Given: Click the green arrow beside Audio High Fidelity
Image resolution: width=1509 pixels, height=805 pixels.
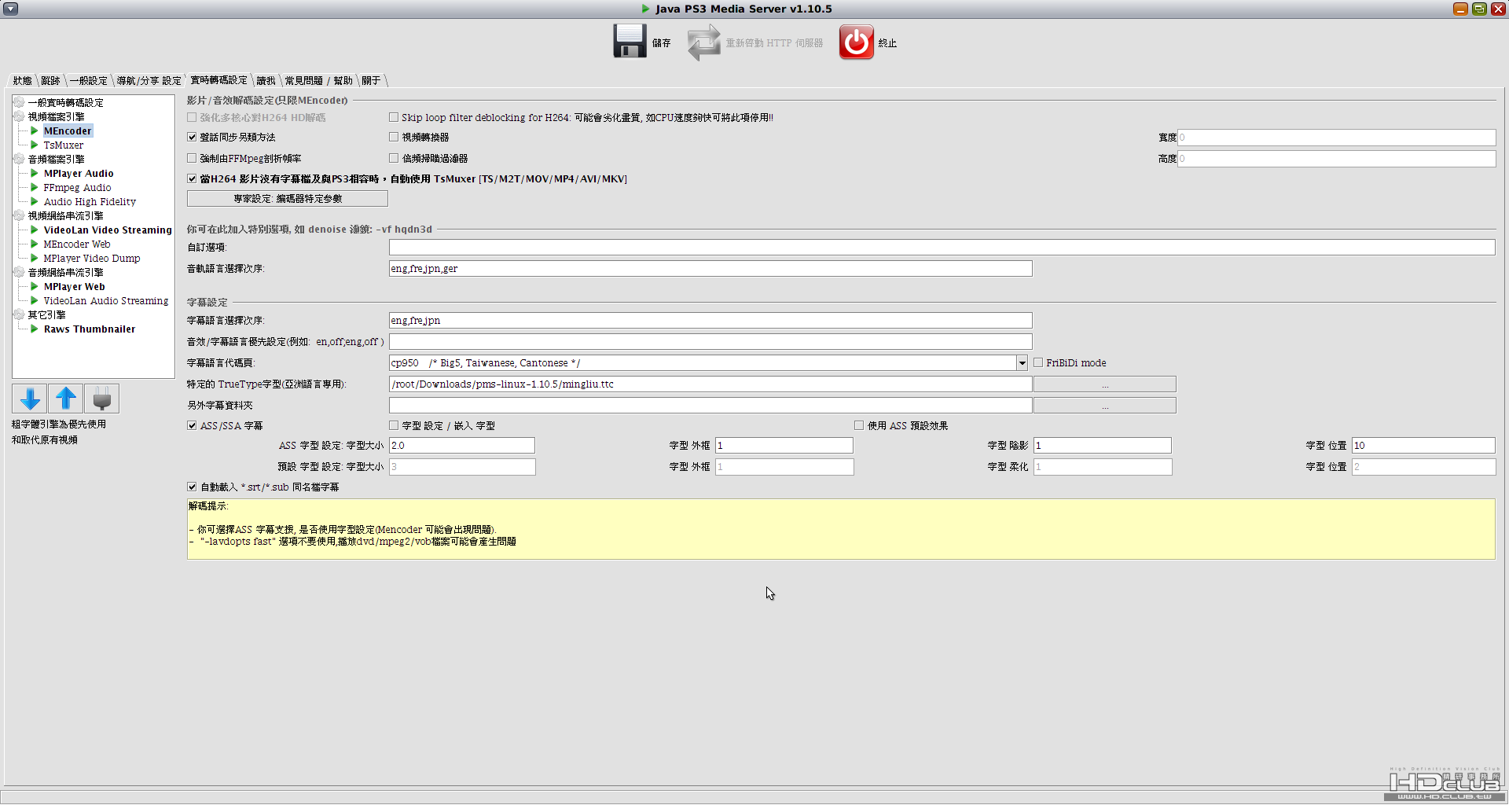Looking at the screenshot, I should click(x=35, y=201).
